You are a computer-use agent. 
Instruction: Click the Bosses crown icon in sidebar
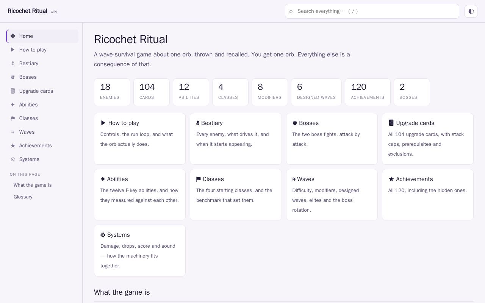[x=13, y=77]
